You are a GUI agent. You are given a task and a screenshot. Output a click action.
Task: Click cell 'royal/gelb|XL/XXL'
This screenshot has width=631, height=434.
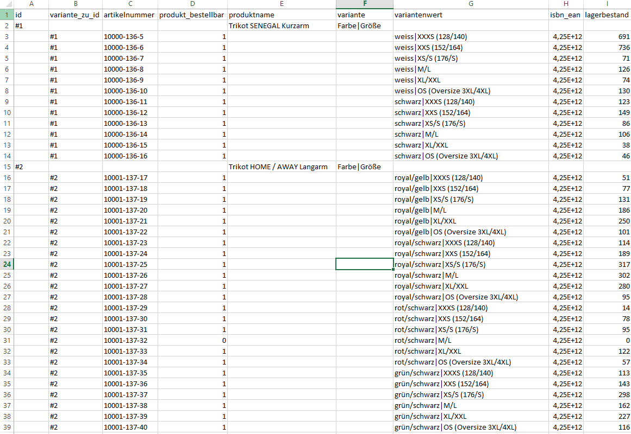471,221
